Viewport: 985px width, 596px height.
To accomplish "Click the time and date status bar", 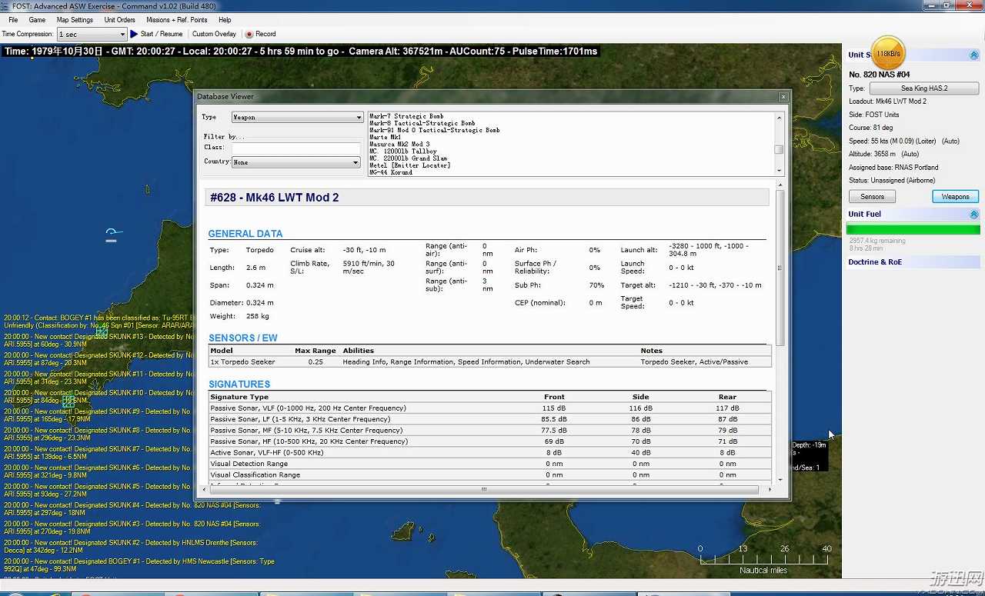I will 300,52.
